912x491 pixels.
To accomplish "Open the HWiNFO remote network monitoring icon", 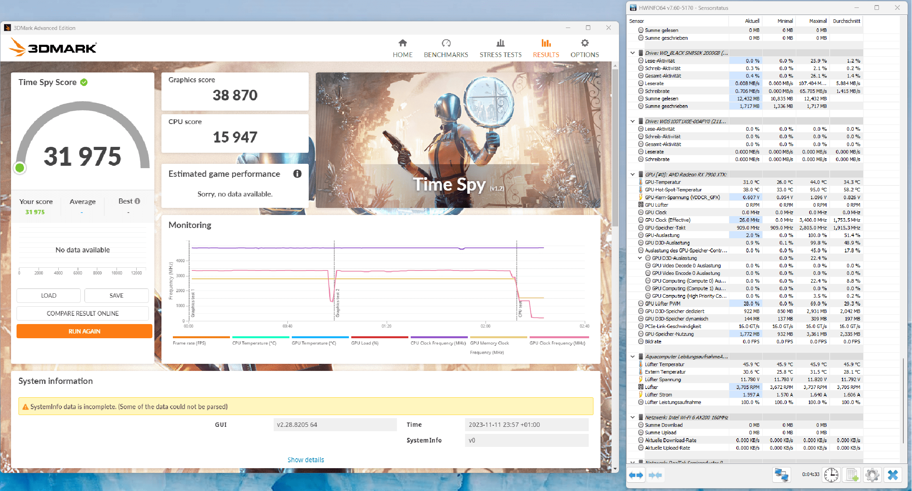I will pyautogui.click(x=781, y=475).
